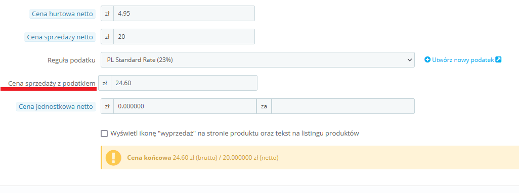Click the 'za' addon in unit price row
519x193 pixels.
pos(264,106)
